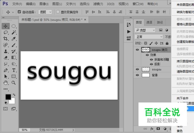Select the Gradient tool
This screenshot has width=194, height=133.
coord(14,58)
